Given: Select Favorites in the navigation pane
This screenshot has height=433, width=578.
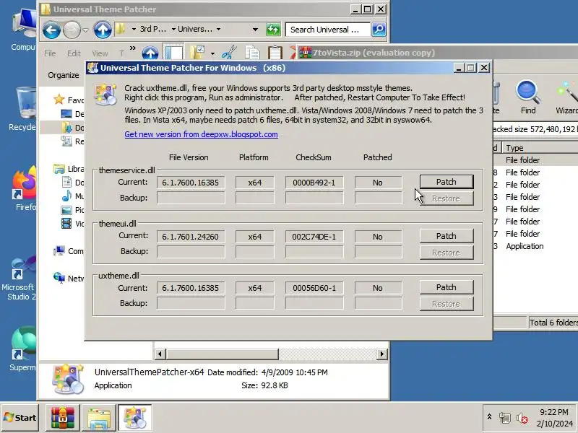Looking at the screenshot, I should 69,100.
